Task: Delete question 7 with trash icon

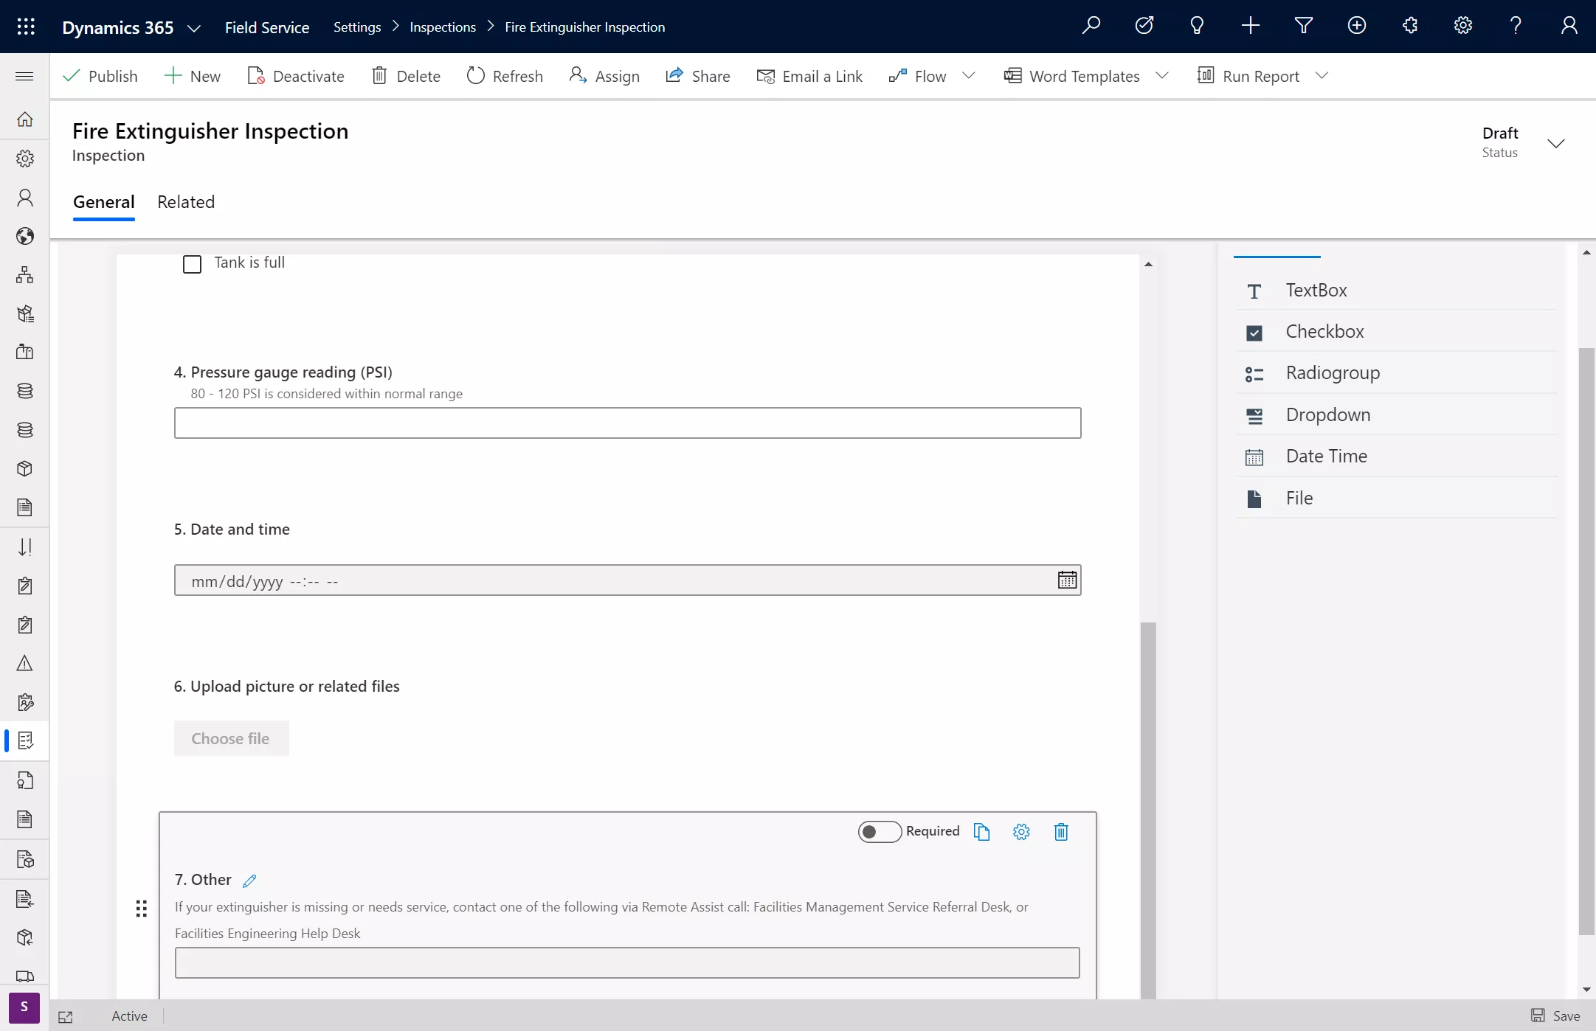Action: pyautogui.click(x=1061, y=832)
